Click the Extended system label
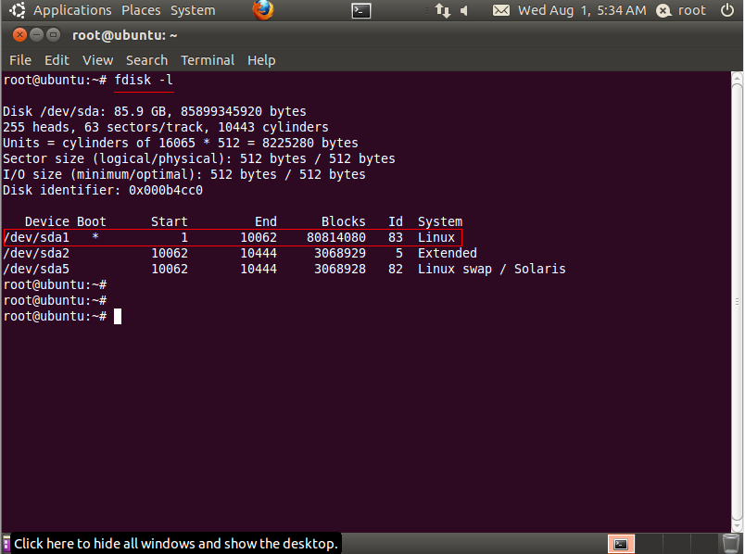745x554 pixels. pyautogui.click(x=448, y=253)
